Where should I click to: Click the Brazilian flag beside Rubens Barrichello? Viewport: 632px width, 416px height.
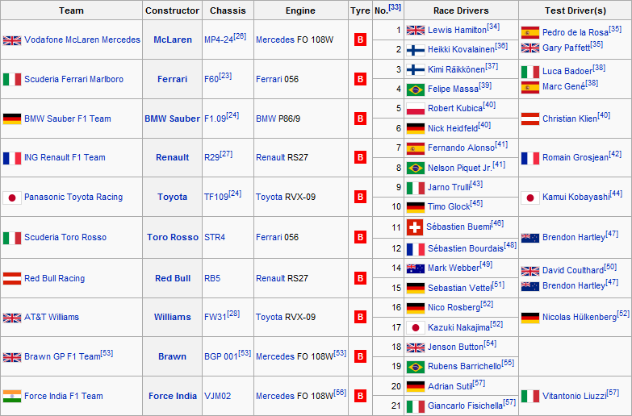[416, 367]
